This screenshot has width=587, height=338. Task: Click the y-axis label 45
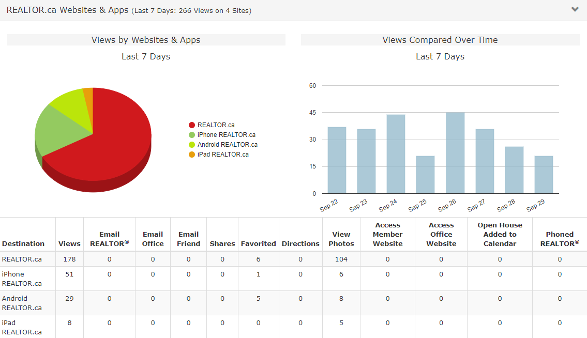tap(312, 113)
